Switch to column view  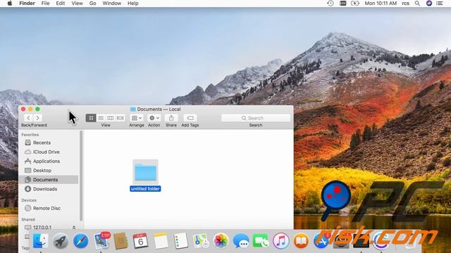point(110,118)
